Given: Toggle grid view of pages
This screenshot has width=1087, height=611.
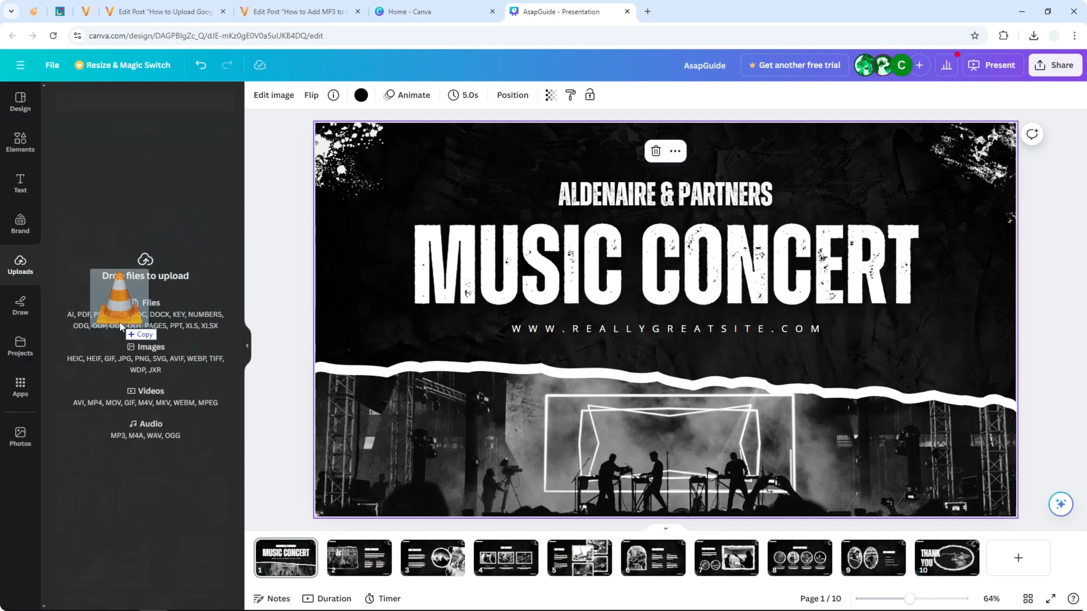Looking at the screenshot, I should [1028, 598].
